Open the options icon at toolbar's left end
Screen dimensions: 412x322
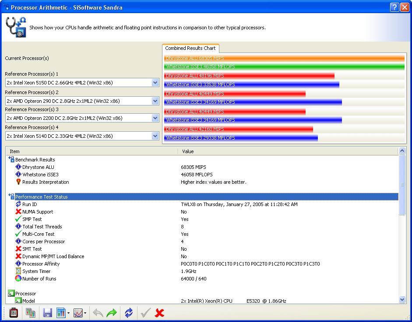coord(14,313)
